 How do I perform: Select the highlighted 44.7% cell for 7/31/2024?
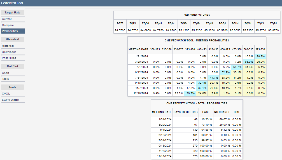[213, 77]
